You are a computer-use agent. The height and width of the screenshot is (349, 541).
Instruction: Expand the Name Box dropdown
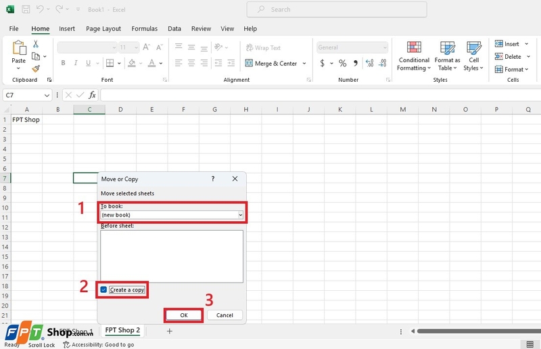coord(47,95)
